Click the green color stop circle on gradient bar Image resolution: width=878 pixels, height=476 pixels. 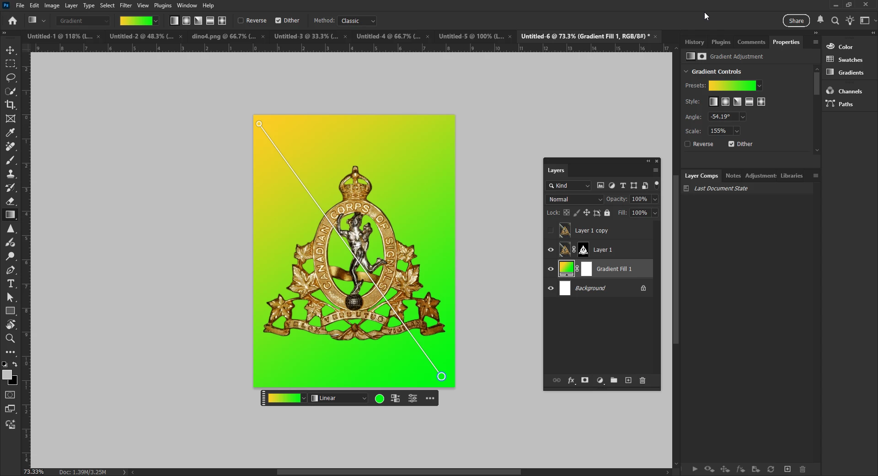[380, 399]
